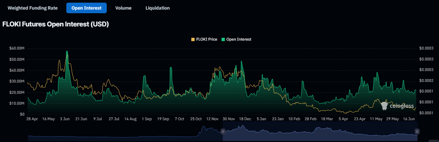Click the $60.00M axis label
The image size is (439, 142).
click(17, 49)
